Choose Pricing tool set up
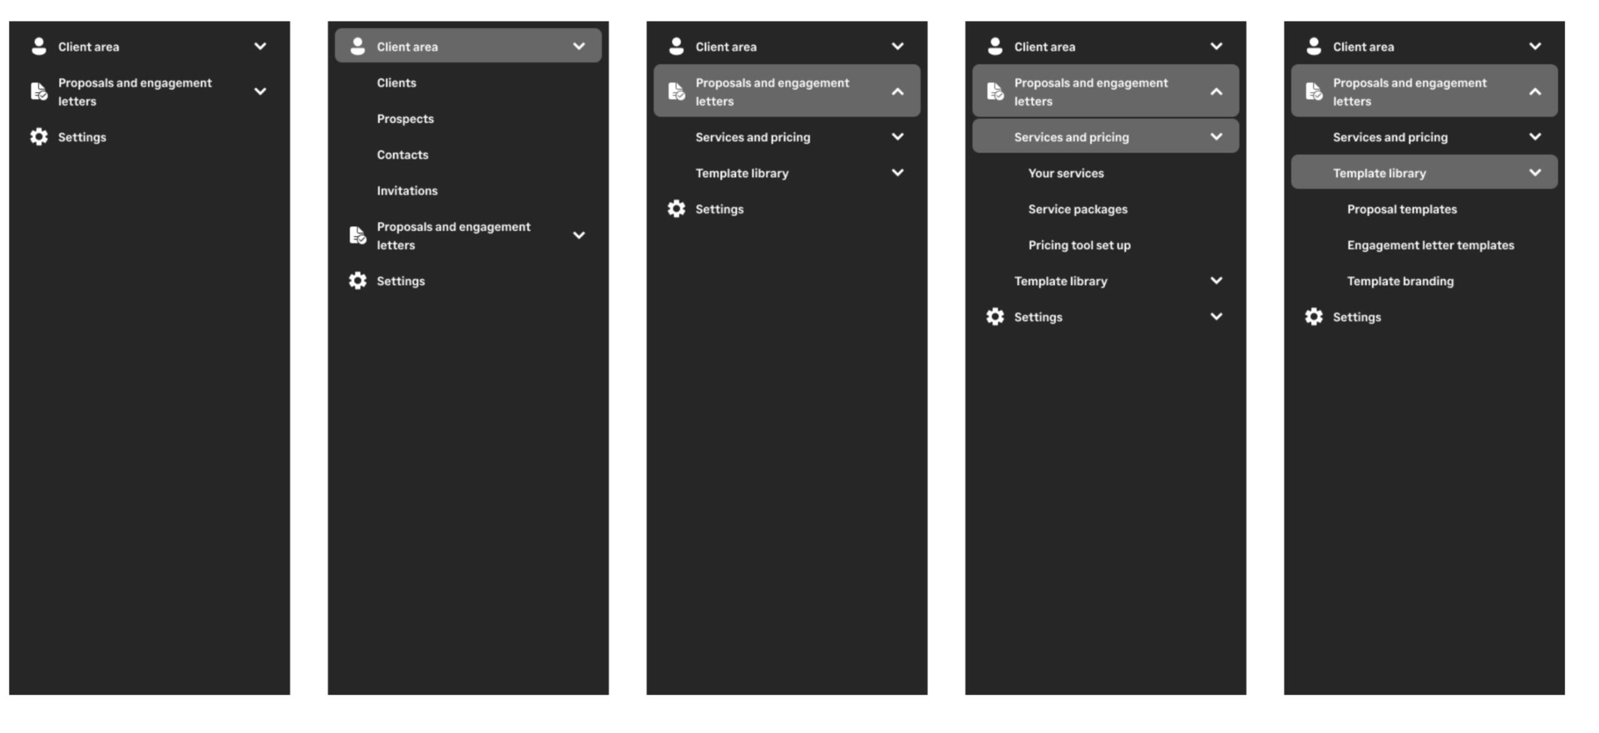 (1079, 245)
